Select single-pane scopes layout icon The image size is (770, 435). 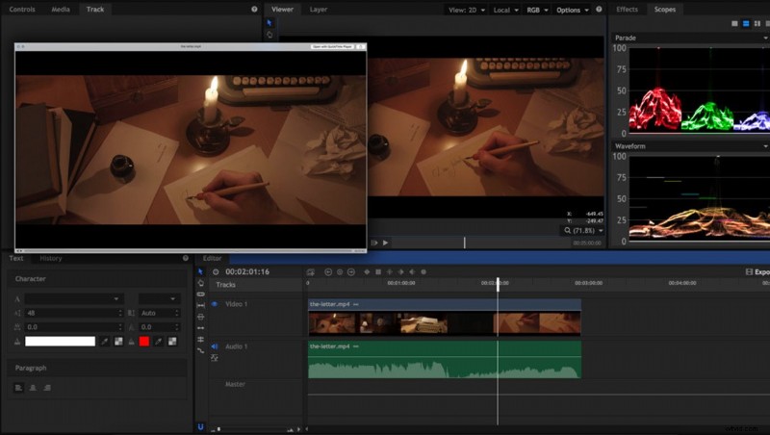click(x=734, y=23)
